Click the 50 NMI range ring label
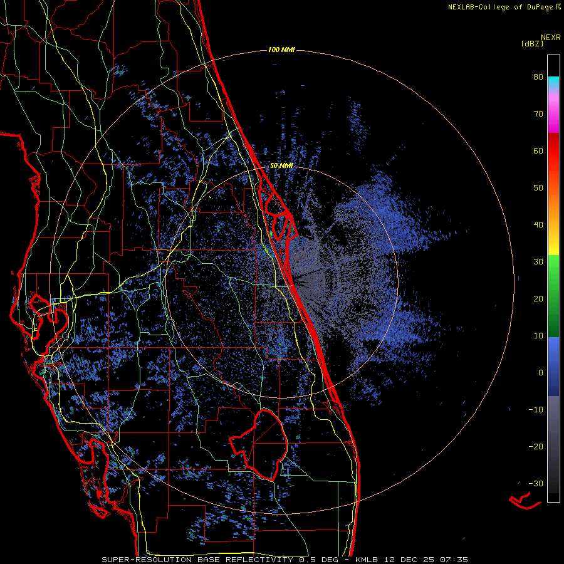Screen dimensions: 564x564 (281, 166)
